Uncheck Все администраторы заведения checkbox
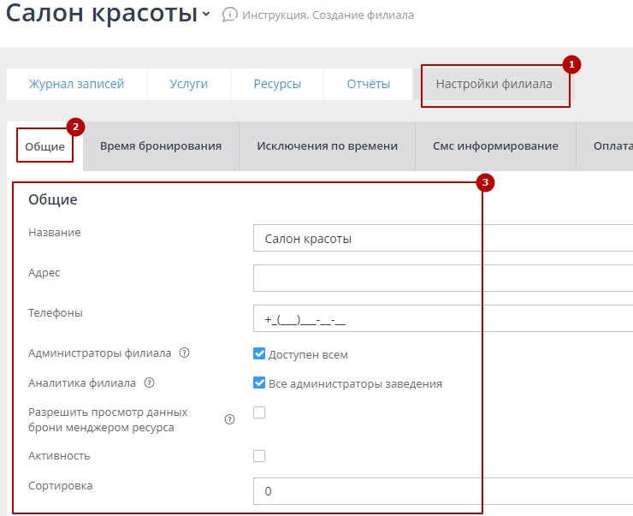Screen dimensions: 633x516 tap(259, 383)
